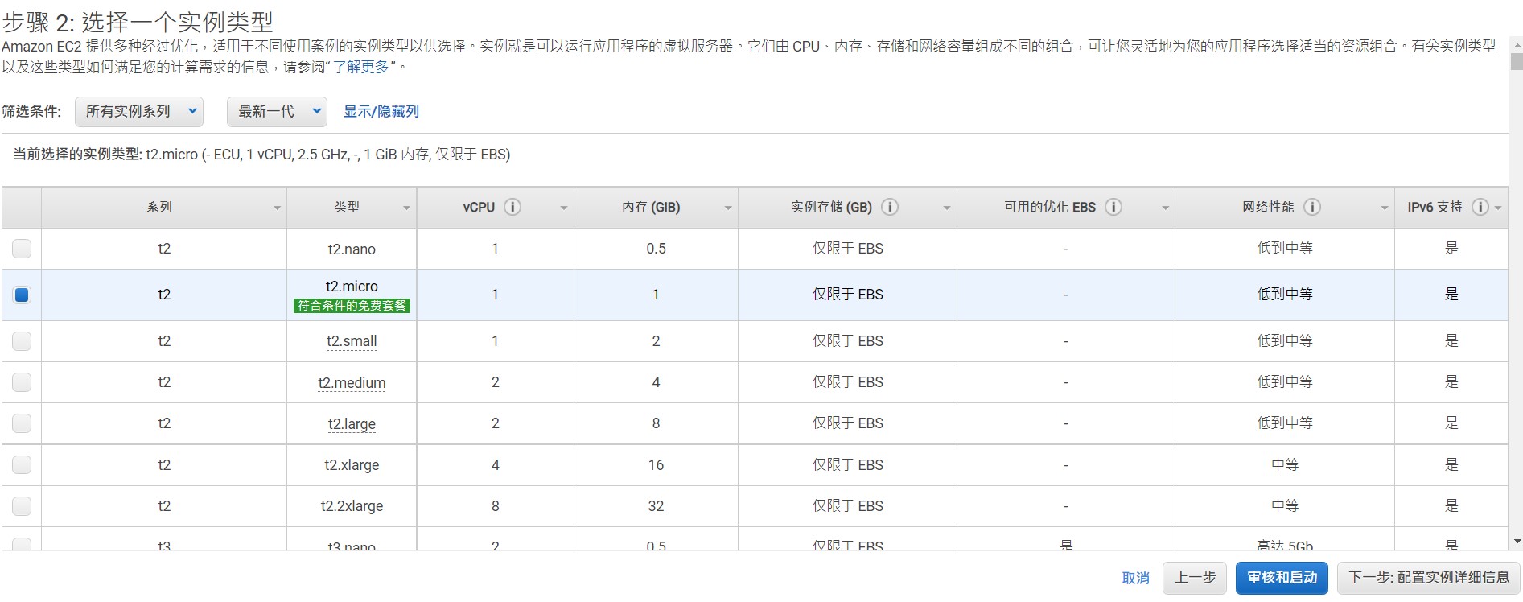1523x602 pixels.
Task: Toggle the selected t2.micro checkbox
Action: [x=22, y=295]
